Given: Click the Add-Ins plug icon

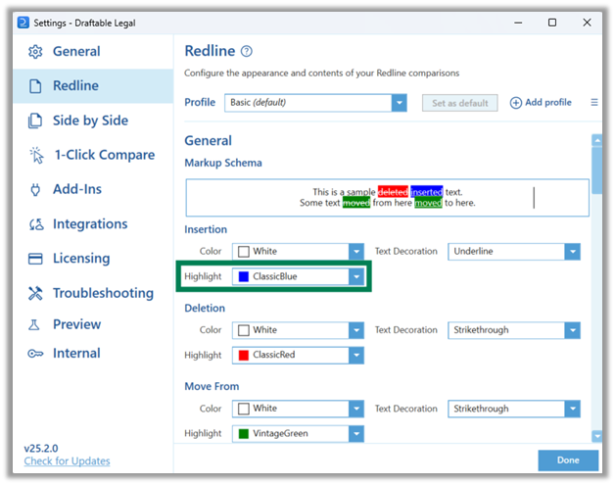Looking at the screenshot, I should click(35, 189).
